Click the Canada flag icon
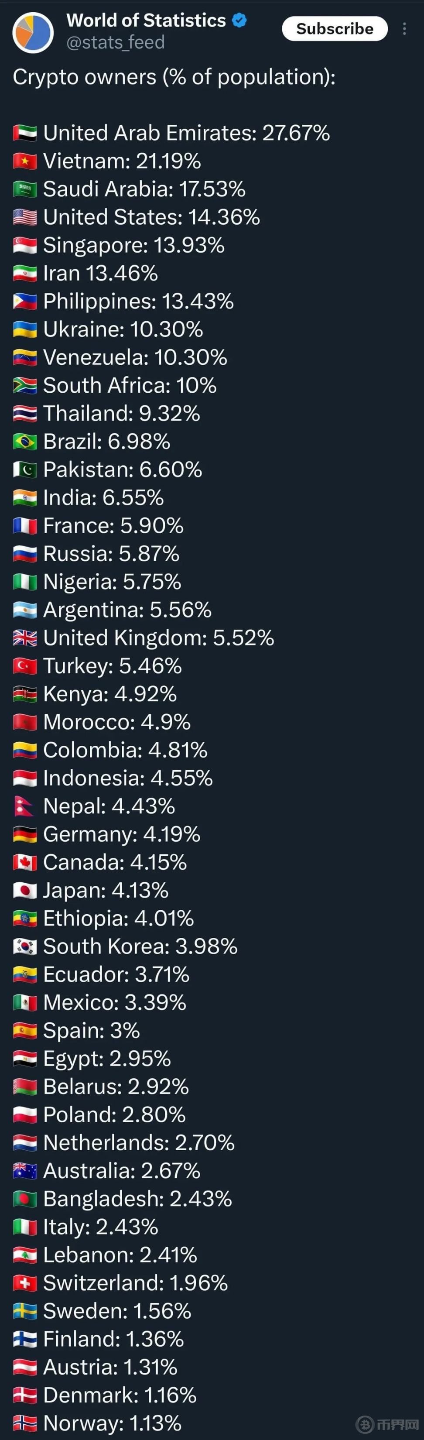Viewport: 424px width, 1440px height. point(25,863)
